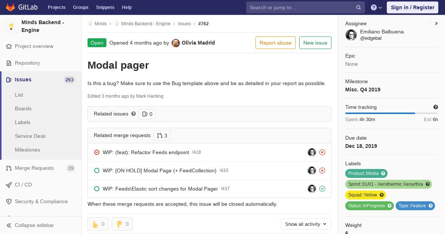Click the Misc. Q4 2019 milestone link

click(363, 90)
